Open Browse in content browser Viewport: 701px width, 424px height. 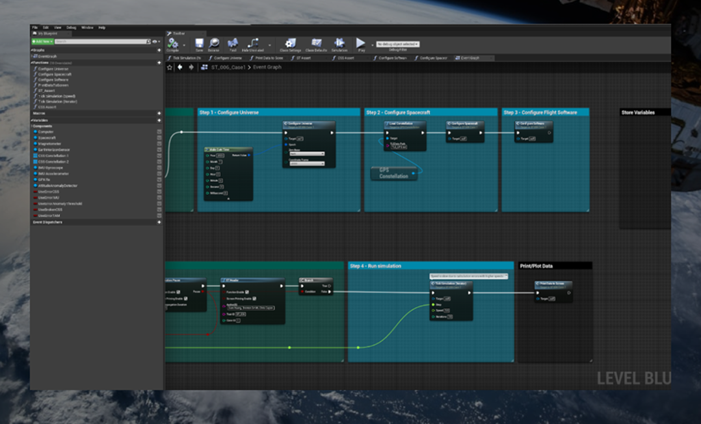click(x=213, y=44)
